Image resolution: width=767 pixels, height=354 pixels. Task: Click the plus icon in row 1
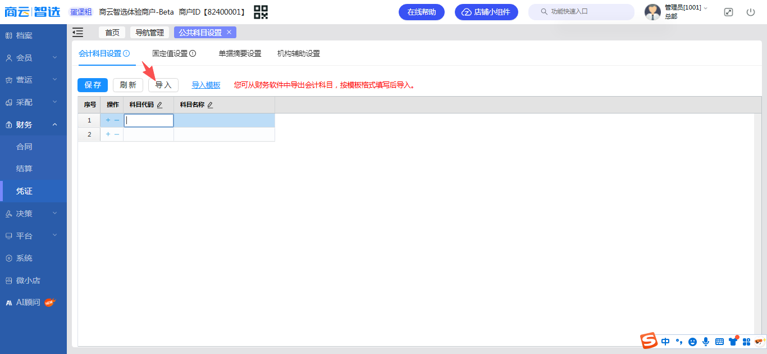click(108, 120)
